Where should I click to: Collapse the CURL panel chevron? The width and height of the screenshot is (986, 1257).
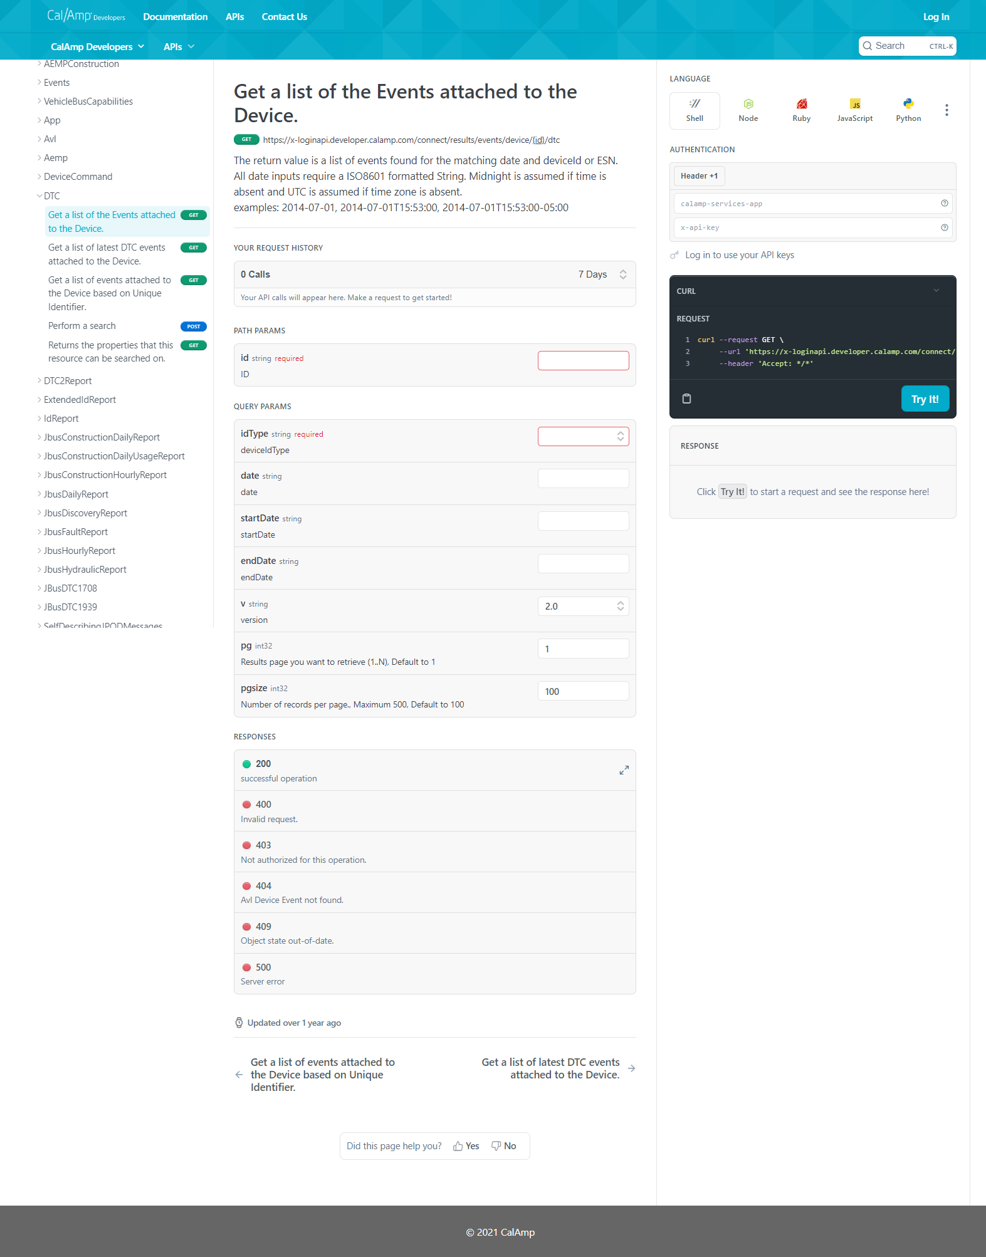(x=936, y=291)
